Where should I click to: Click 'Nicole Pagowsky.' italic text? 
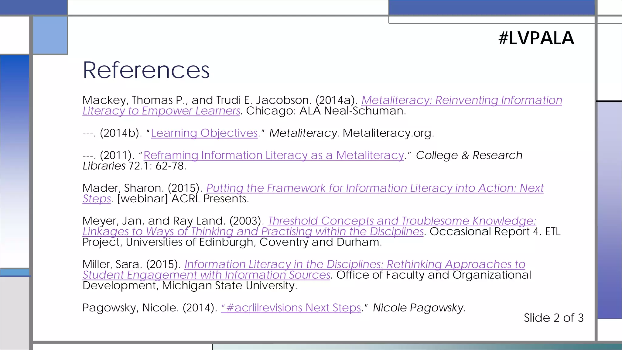419,307
